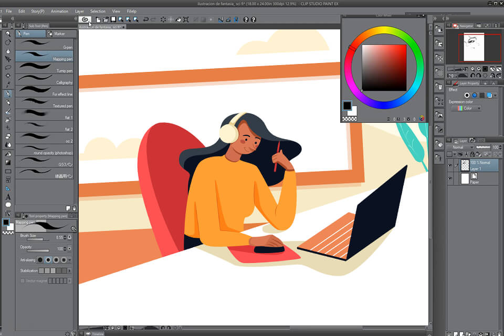504x336 pixels.
Task: Collapse the left panel dock with double chevron
Action: point(13,19)
